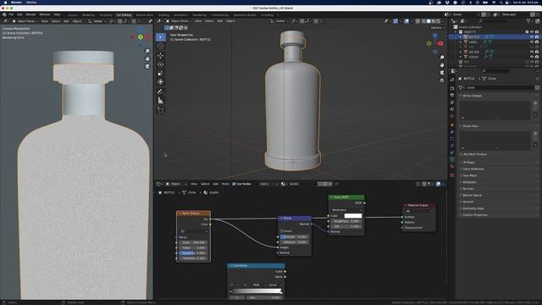Switch to Compositing workspace tab
The width and height of the screenshot is (542, 305).
tap(220, 15)
